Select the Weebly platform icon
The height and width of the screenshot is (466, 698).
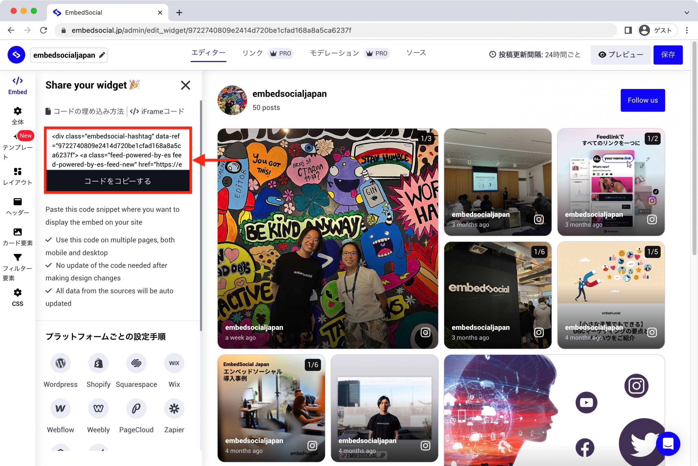pos(98,409)
